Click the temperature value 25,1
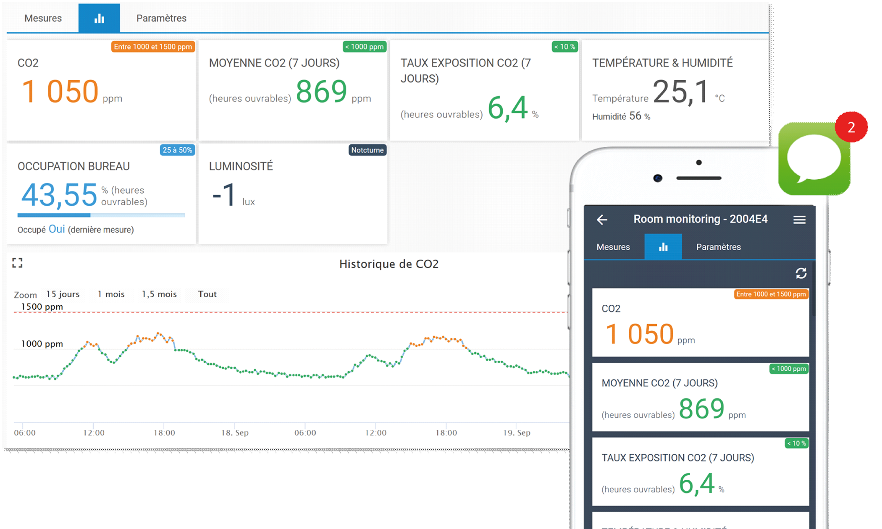This screenshot has height=529, width=882. pos(681,92)
